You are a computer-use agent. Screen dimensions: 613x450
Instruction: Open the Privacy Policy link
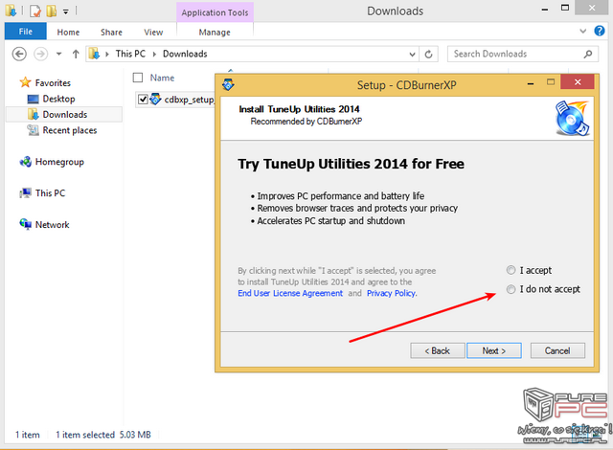pos(392,293)
